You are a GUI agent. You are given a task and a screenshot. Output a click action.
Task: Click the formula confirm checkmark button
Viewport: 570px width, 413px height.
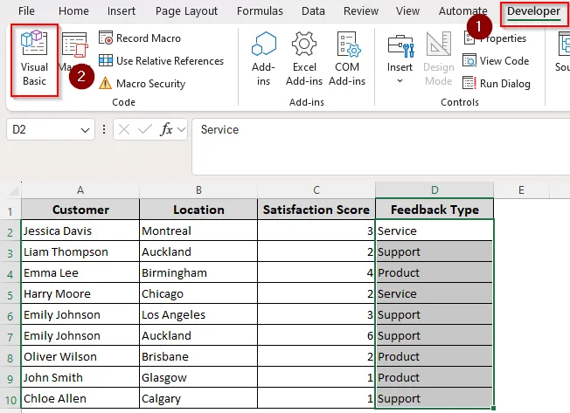pyautogui.click(x=145, y=129)
